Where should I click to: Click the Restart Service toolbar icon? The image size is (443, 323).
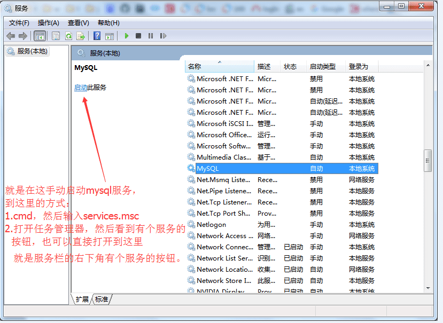tap(163, 36)
